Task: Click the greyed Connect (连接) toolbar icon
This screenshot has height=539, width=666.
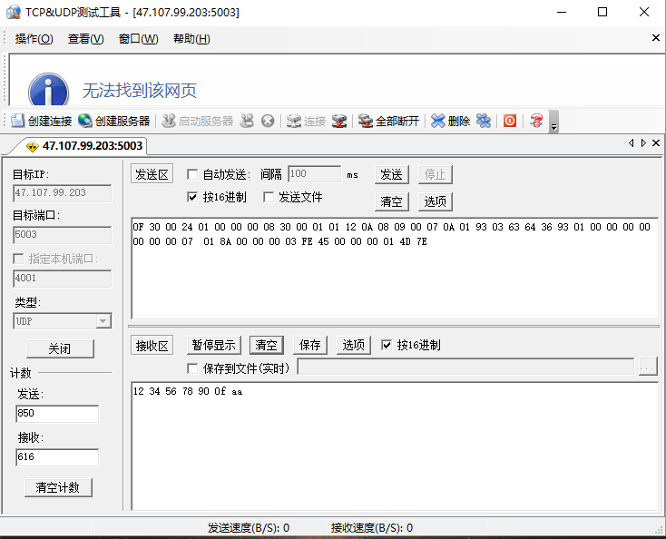Action: point(293,121)
